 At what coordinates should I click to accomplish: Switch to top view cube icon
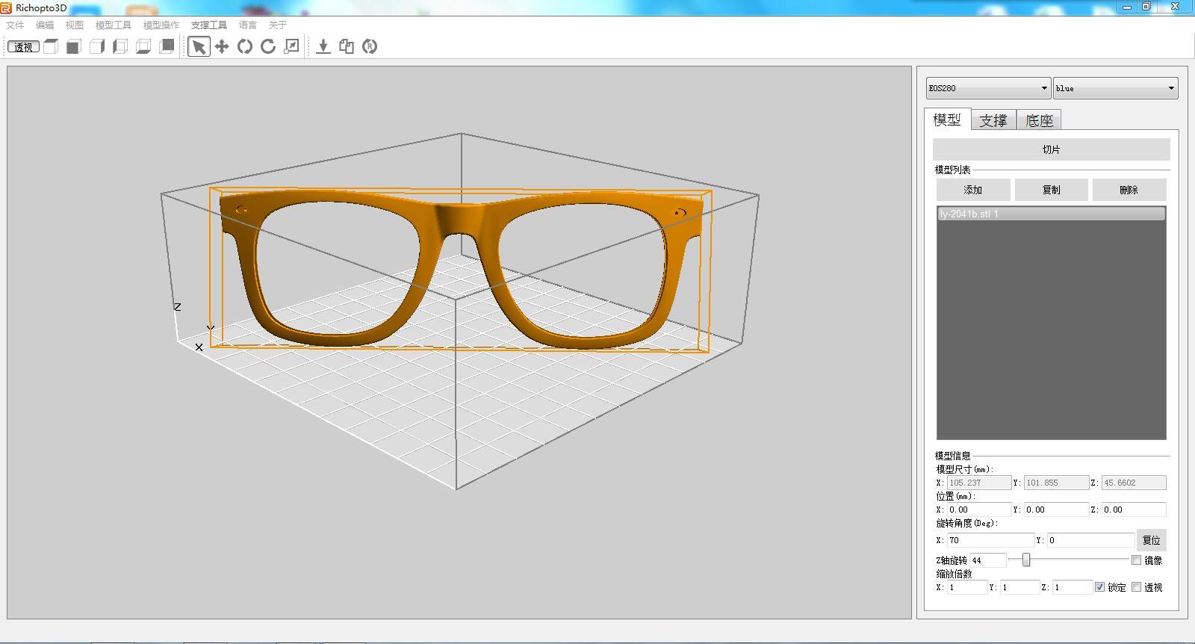point(51,46)
